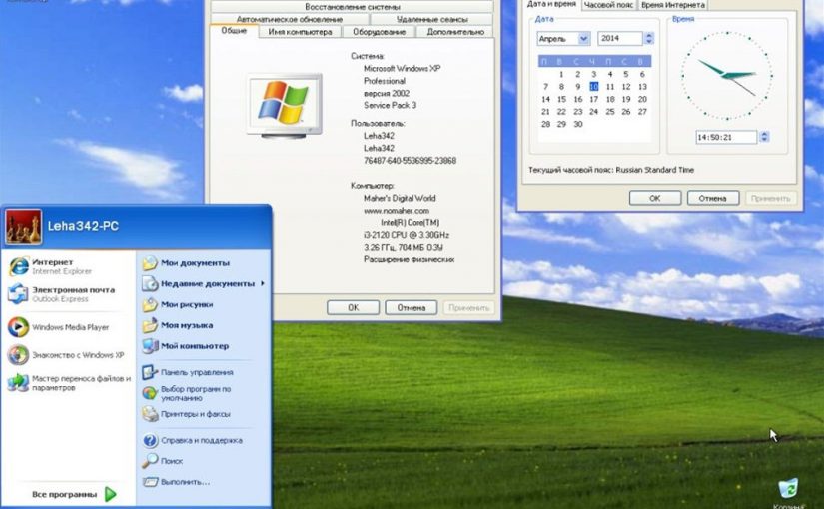Open the Printers and Faxes icon

pyautogui.click(x=150, y=414)
